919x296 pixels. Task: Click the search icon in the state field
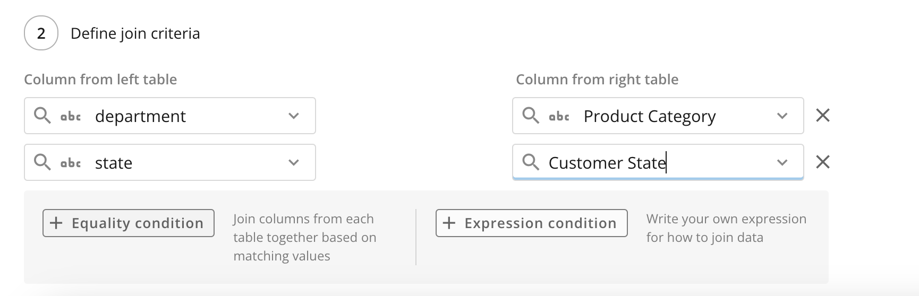(42, 162)
